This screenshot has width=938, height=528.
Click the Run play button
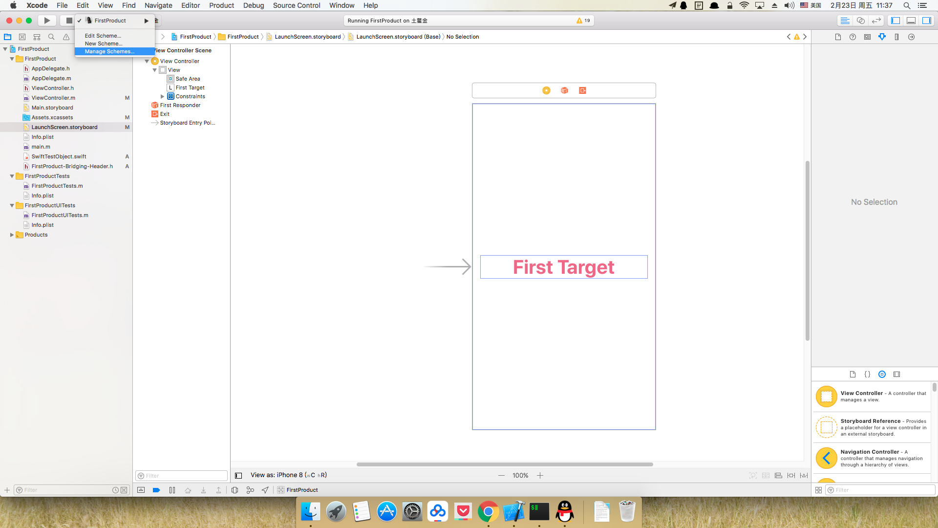pos(47,21)
